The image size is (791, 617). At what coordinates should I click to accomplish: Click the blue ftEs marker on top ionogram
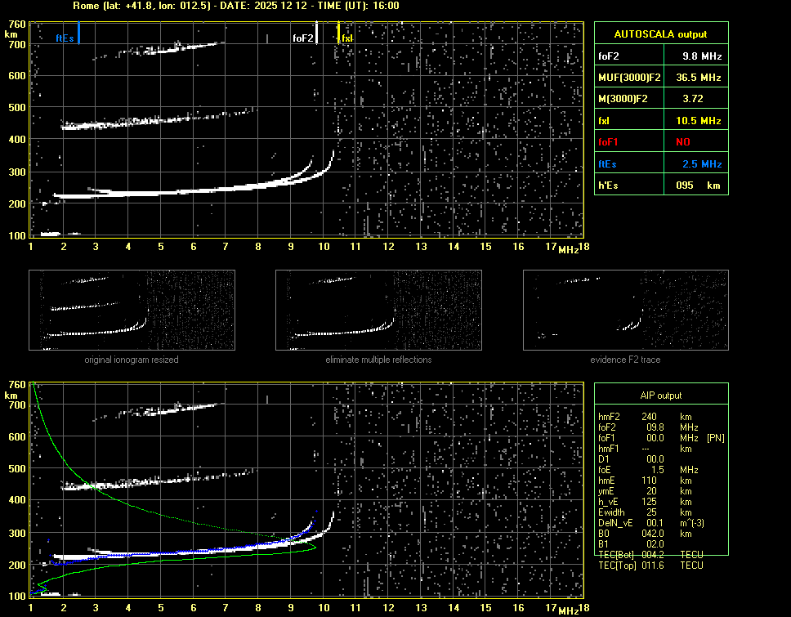point(78,34)
